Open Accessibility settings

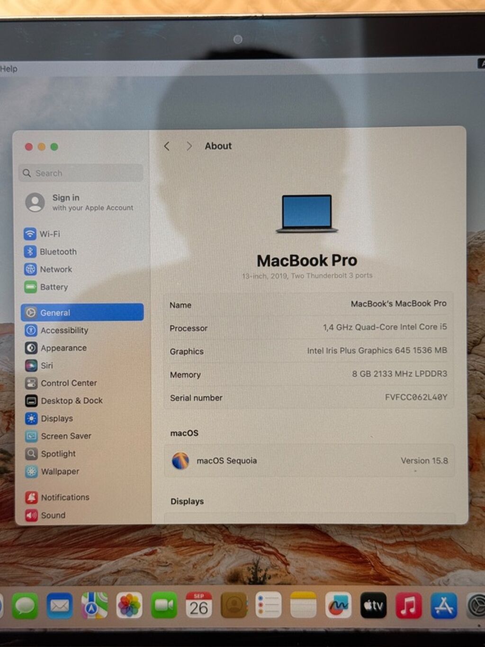tap(57, 330)
